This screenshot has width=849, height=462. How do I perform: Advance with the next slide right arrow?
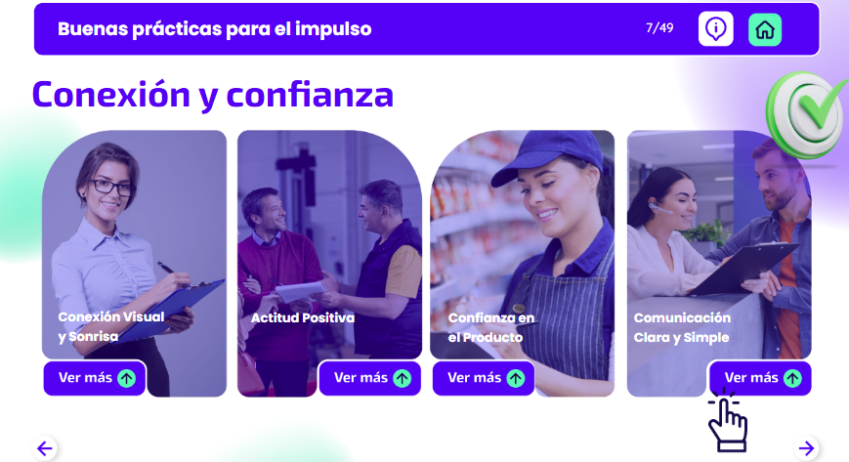(806, 448)
